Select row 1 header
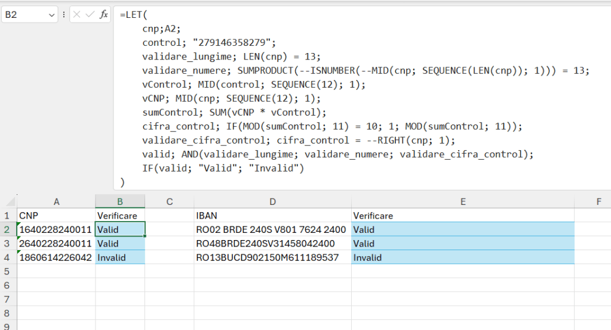This screenshot has height=330, width=611. tap(8, 216)
